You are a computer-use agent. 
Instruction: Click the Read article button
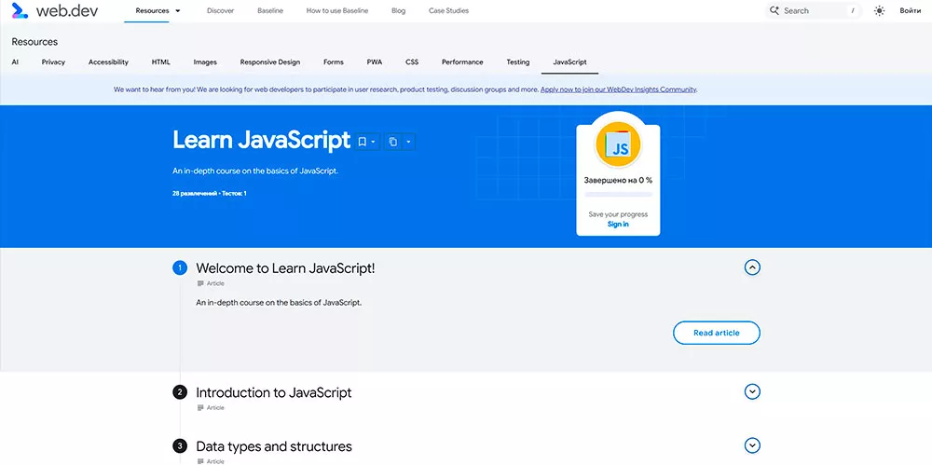tap(716, 333)
